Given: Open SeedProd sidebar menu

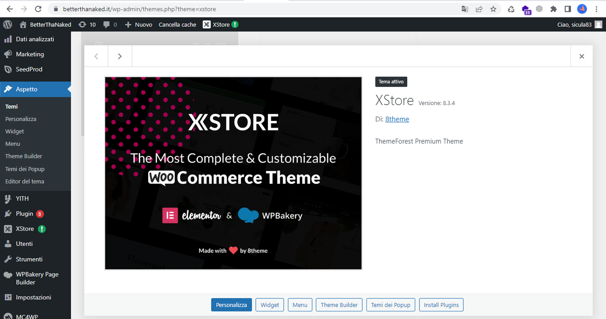Looking at the screenshot, I should 36,69.
